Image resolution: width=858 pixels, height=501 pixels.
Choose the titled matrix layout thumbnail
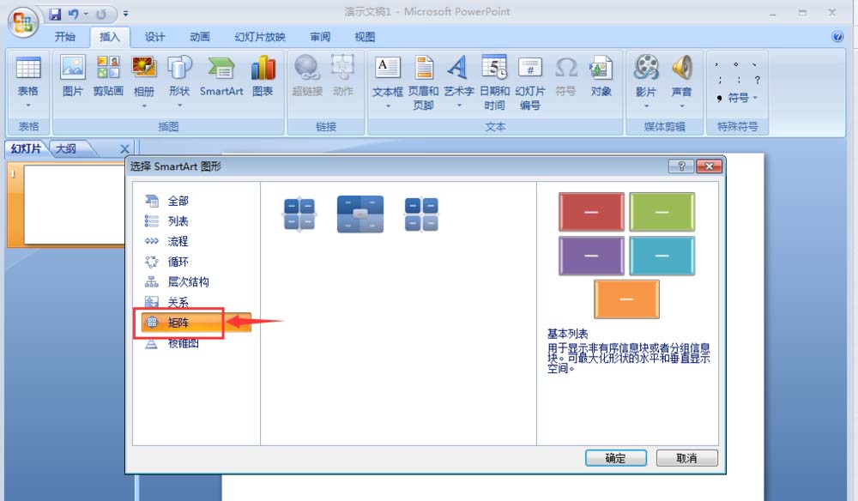360,214
